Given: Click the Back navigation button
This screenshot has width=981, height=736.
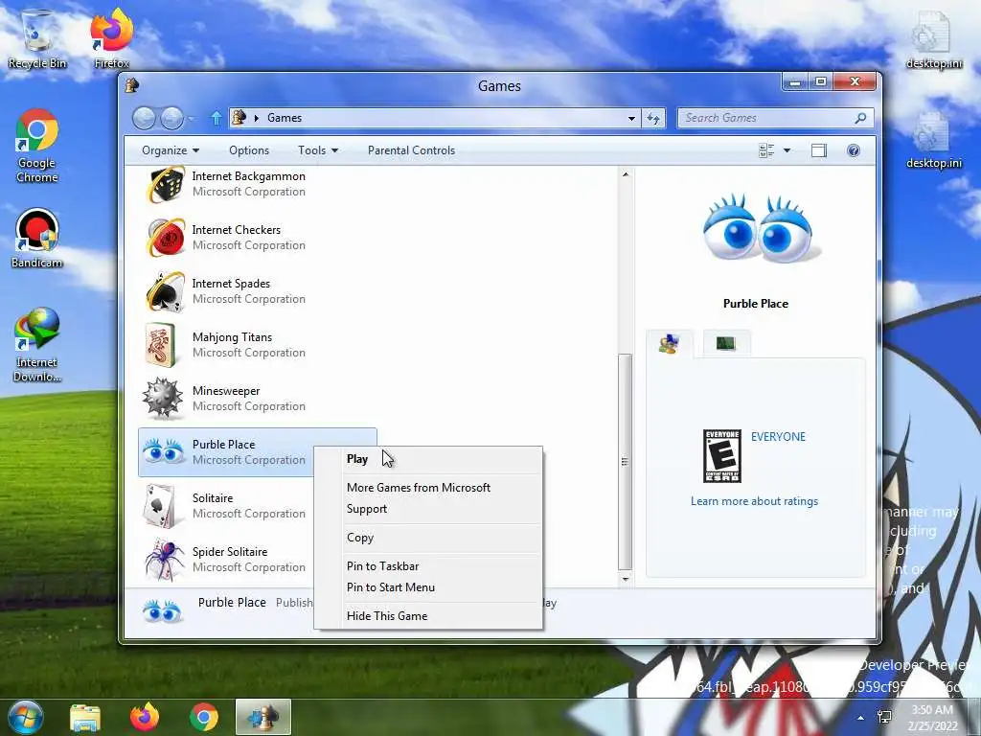Looking at the screenshot, I should click(x=144, y=118).
